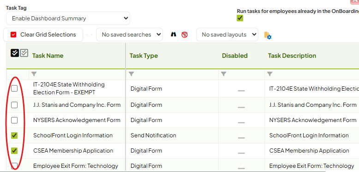The image size is (359, 172).
Task: Click the gray deselect-all checkmark icon
Action: 24,53
